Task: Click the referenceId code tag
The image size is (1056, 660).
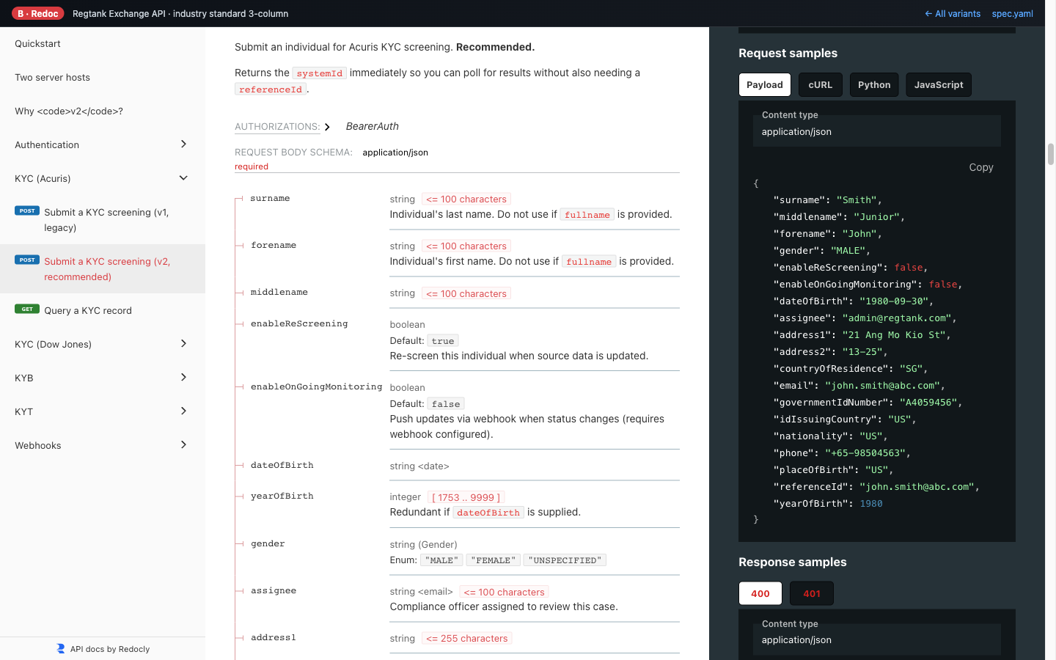Action: (x=271, y=89)
